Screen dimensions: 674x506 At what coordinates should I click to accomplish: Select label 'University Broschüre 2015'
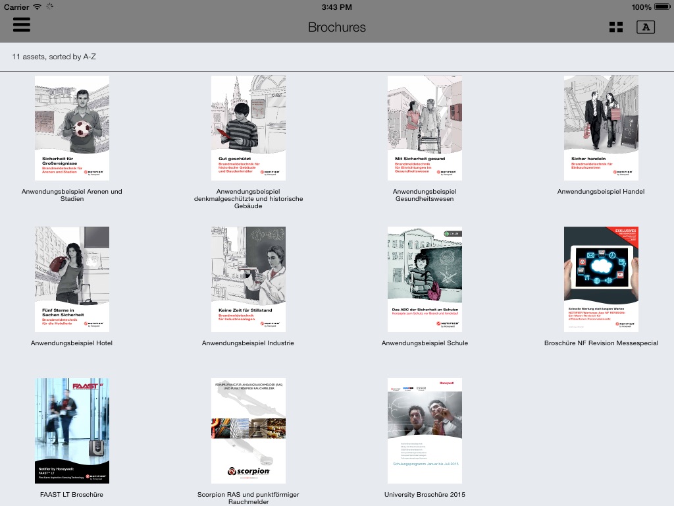coord(425,494)
